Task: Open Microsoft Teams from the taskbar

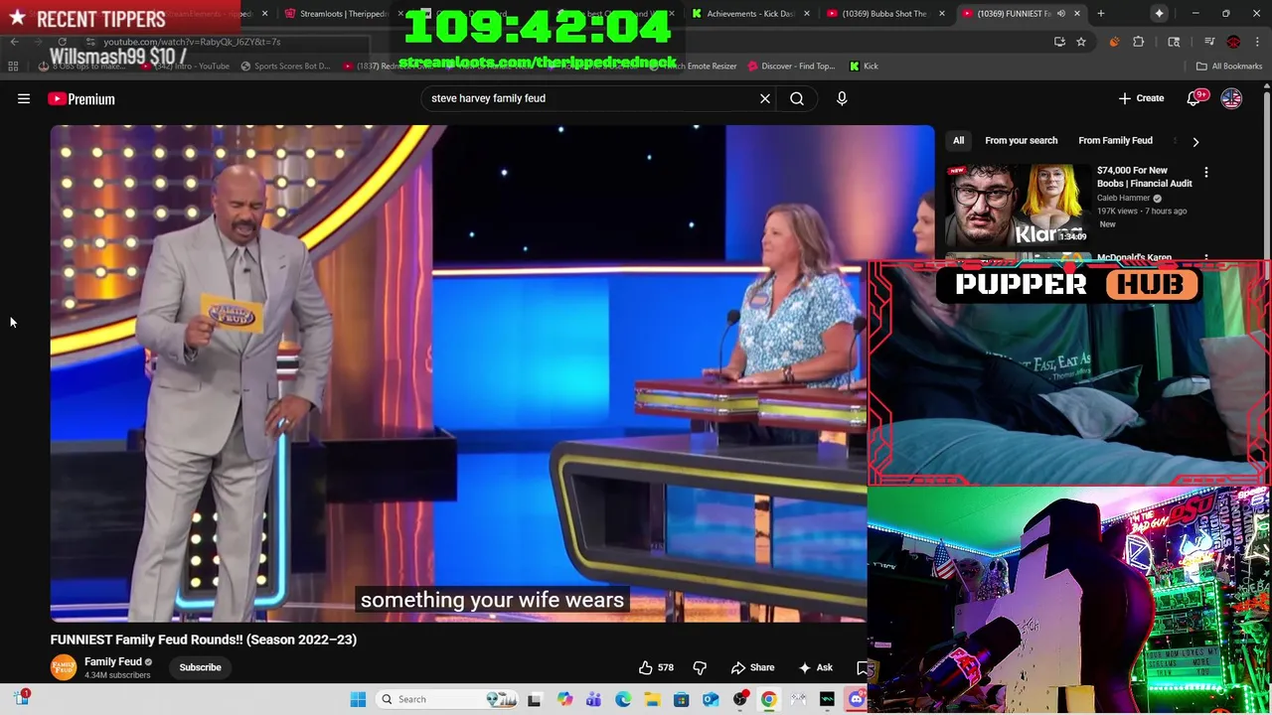Action: (593, 699)
